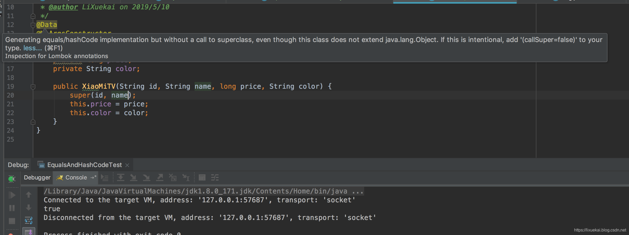Click the highlighted 'name' constructor parameter
Image resolution: width=629 pixels, height=235 pixels.
pos(203,86)
